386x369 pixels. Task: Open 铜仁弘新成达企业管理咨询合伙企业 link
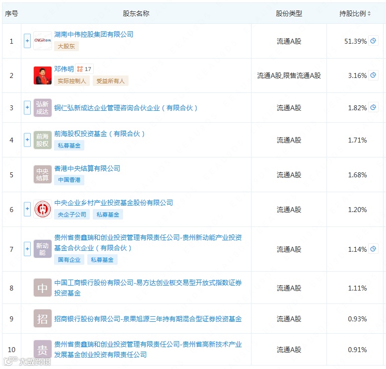(x=126, y=108)
